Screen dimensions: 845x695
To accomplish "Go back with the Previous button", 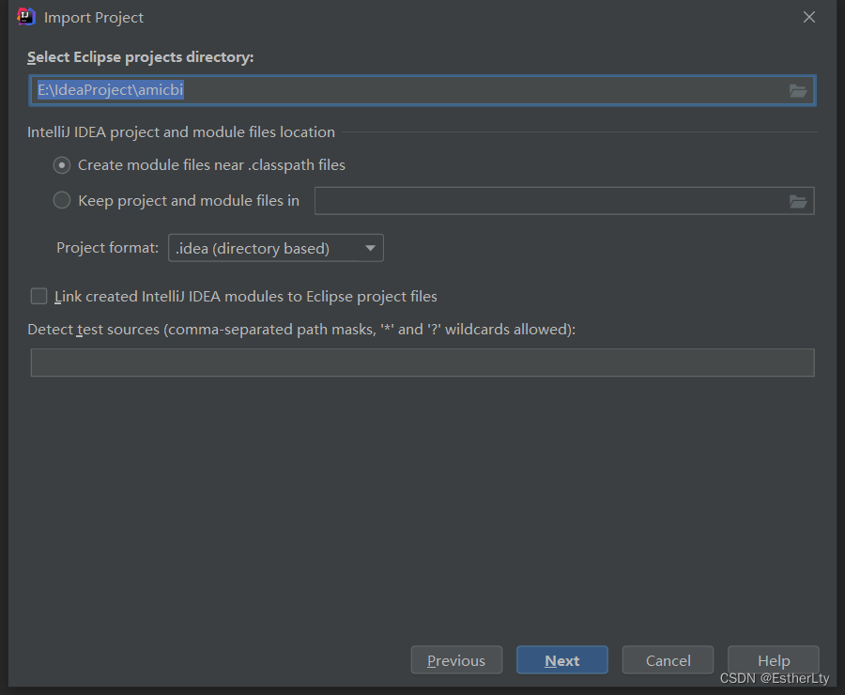I will point(456,660).
